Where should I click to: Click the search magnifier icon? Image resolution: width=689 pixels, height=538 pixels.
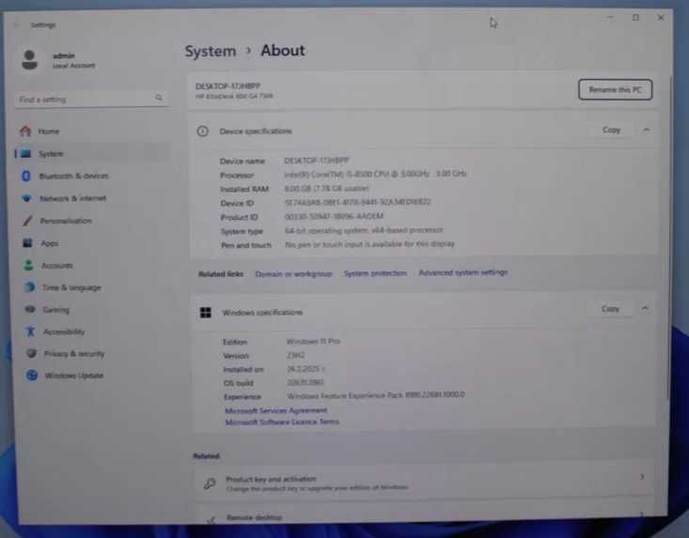tap(159, 98)
